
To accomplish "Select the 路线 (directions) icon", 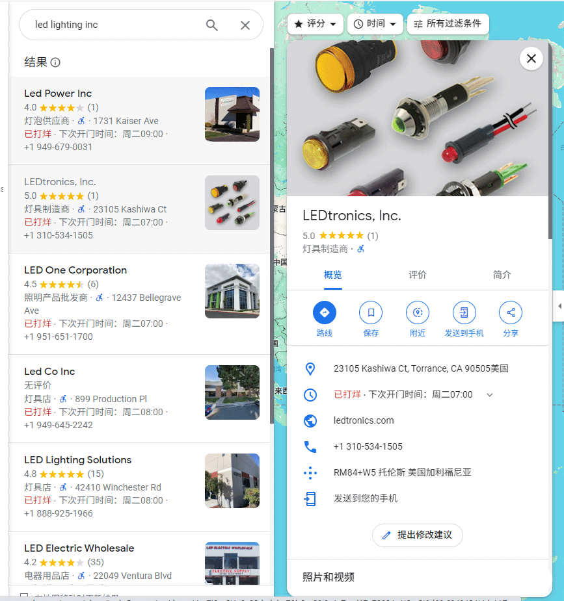I will click(x=324, y=313).
